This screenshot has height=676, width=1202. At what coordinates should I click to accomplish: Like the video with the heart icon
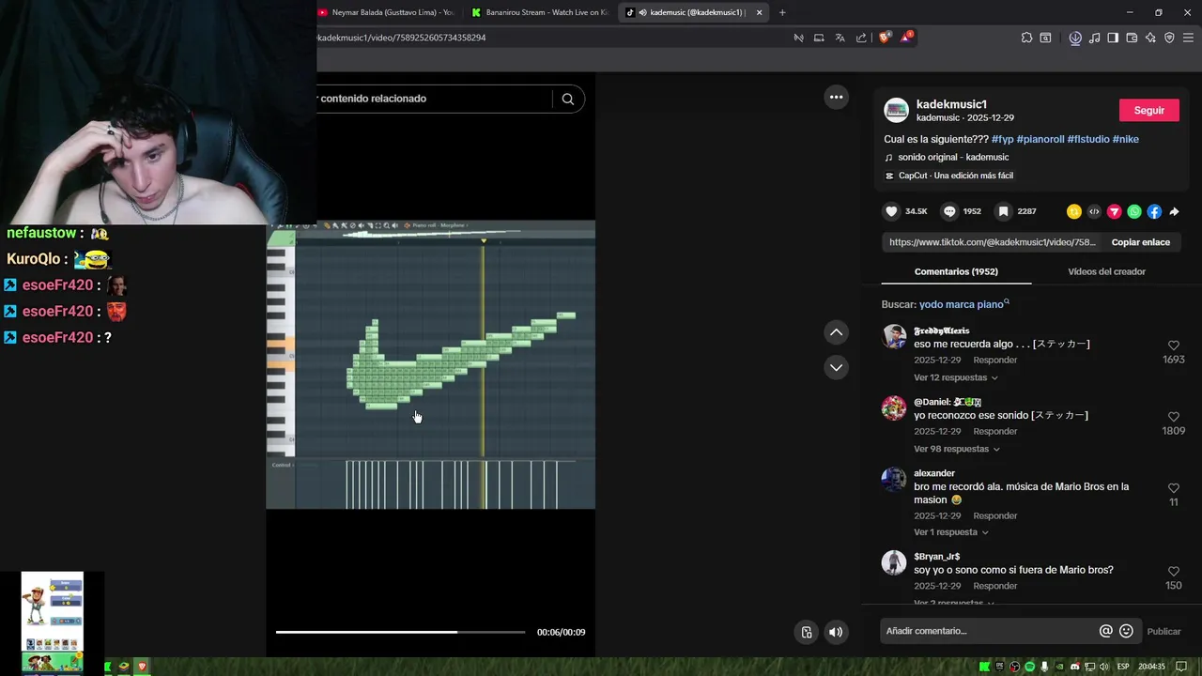[891, 211]
